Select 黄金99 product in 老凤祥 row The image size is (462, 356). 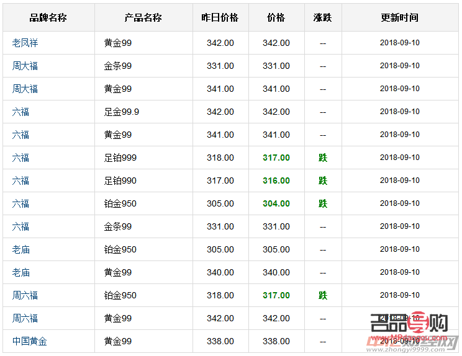(x=118, y=43)
